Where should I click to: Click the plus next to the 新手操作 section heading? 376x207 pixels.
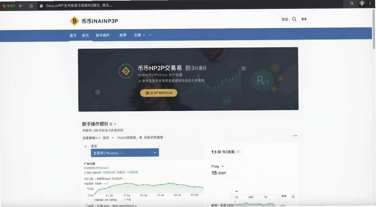(115, 124)
